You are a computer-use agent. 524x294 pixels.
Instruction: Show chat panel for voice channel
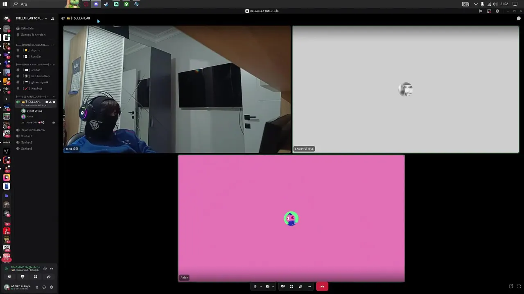click(519, 18)
